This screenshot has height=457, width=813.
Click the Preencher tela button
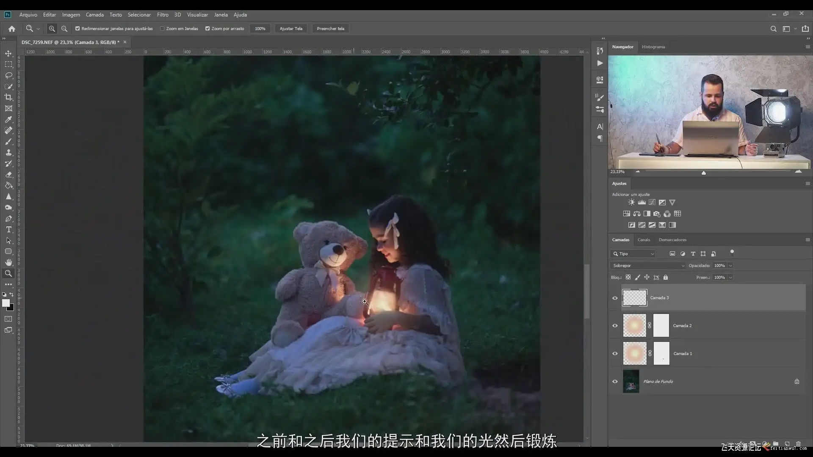pyautogui.click(x=330, y=29)
